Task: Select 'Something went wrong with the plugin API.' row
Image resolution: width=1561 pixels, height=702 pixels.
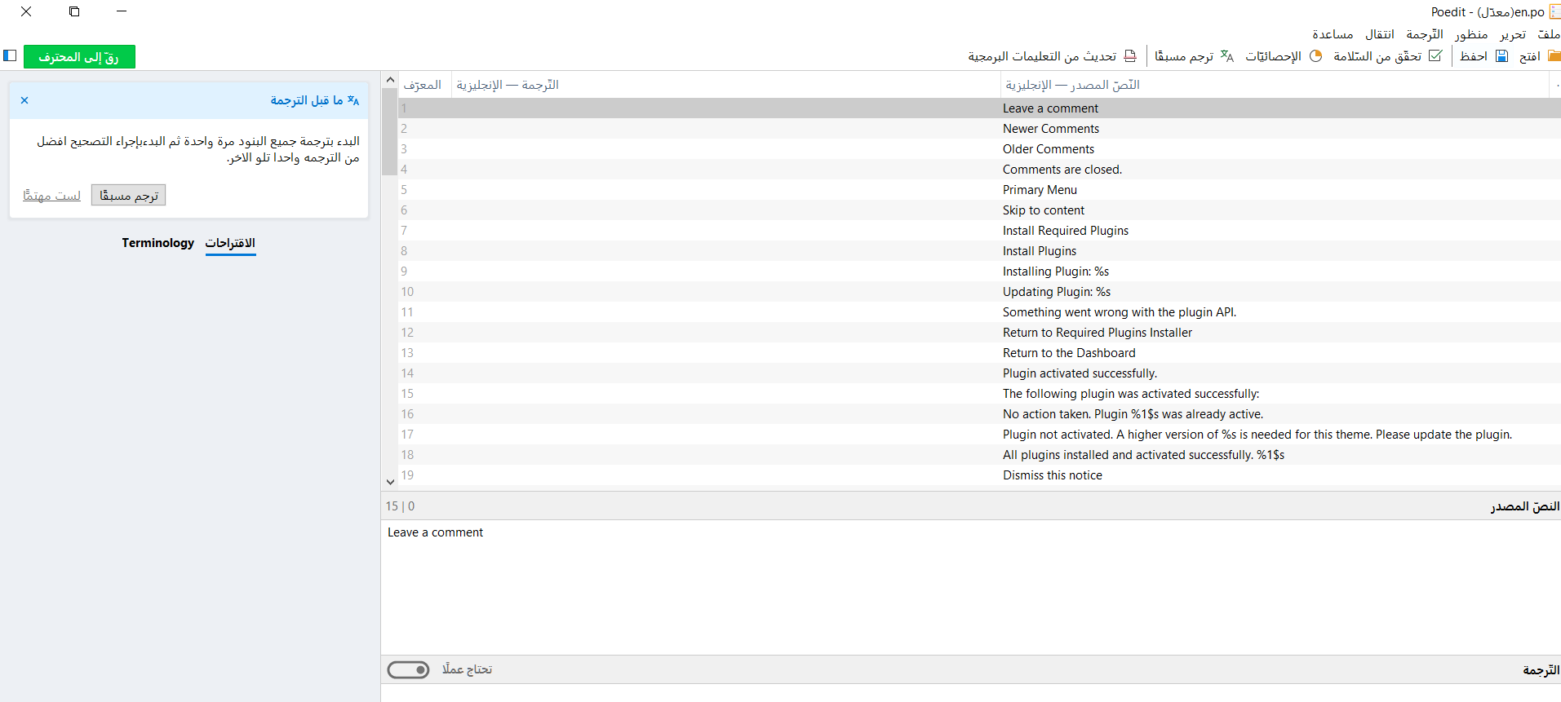Action: point(979,312)
